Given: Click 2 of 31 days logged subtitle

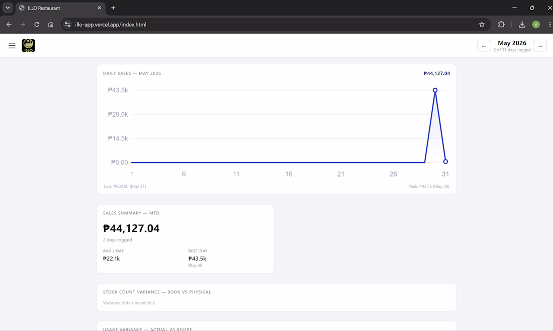Looking at the screenshot, I should (512, 50).
